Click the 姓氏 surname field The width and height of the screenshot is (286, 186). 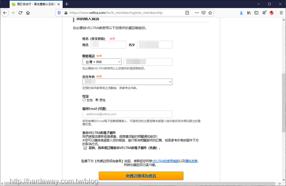point(109,45)
